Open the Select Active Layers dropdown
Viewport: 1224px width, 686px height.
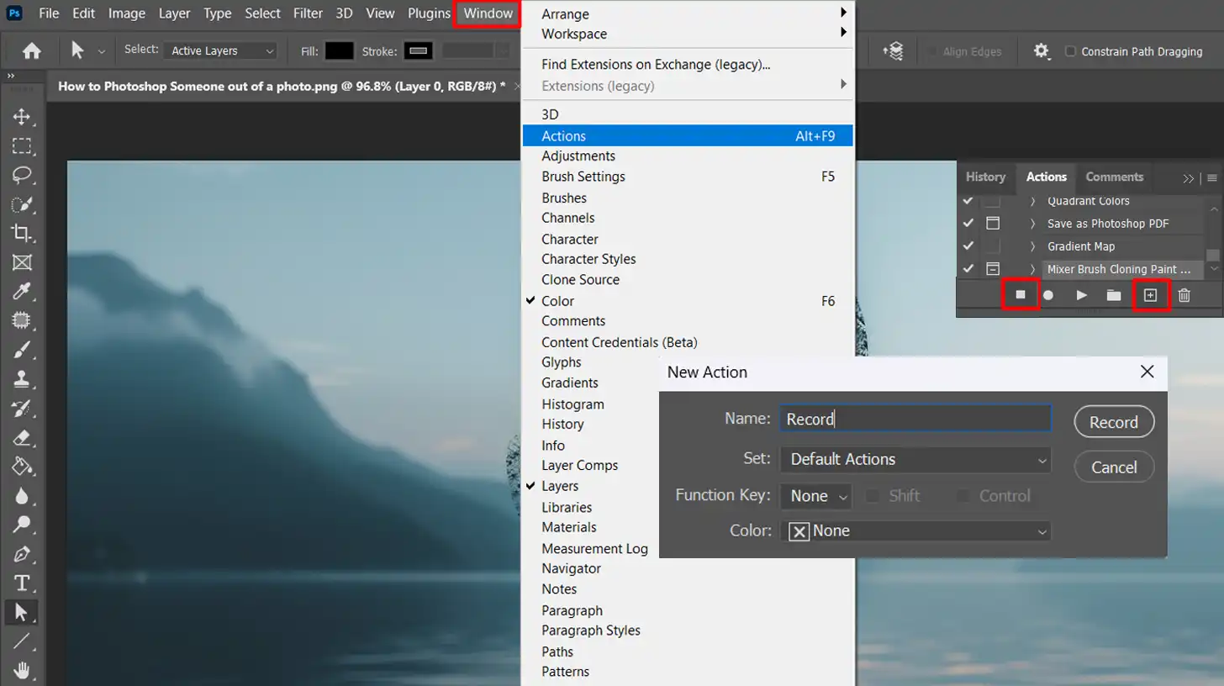pos(221,51)
